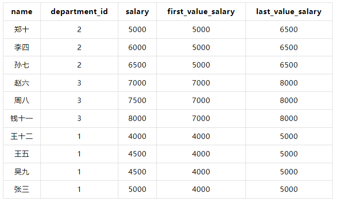This screenshot has width=339, height=204.
Task: Select the name cell 吴九
Action: point(21,172)
